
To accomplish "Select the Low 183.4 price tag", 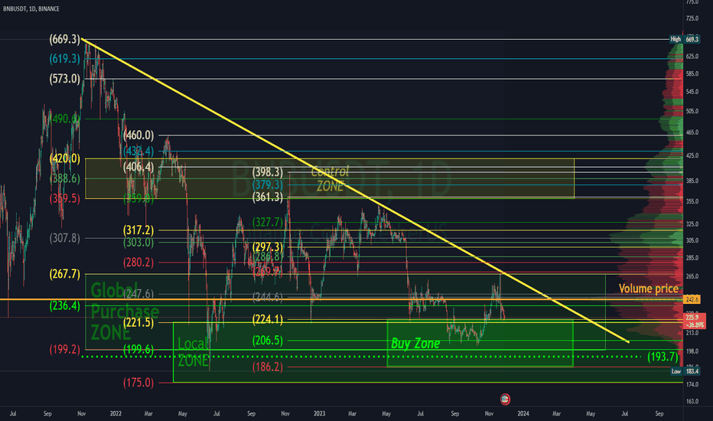I will tap(685, 371).
